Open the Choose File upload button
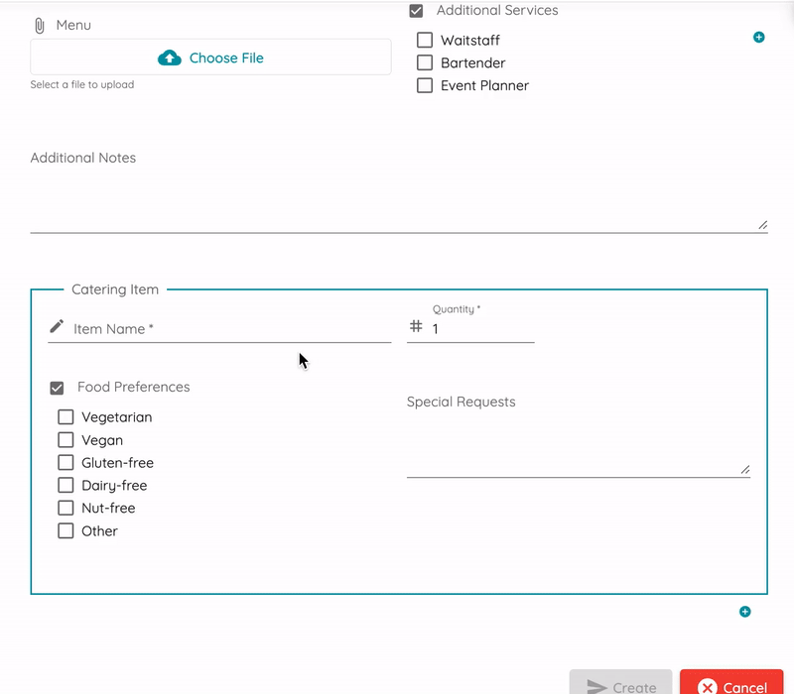The height and width of the screenshot is (694, 794). pyautogui.click(x=210, y=58)
